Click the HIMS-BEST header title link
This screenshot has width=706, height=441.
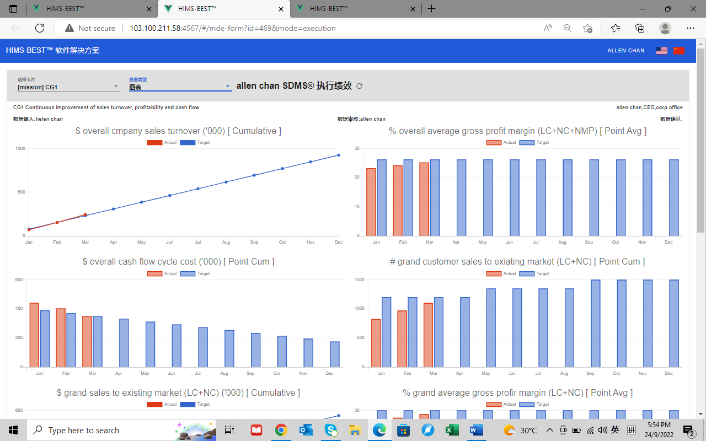53,51
